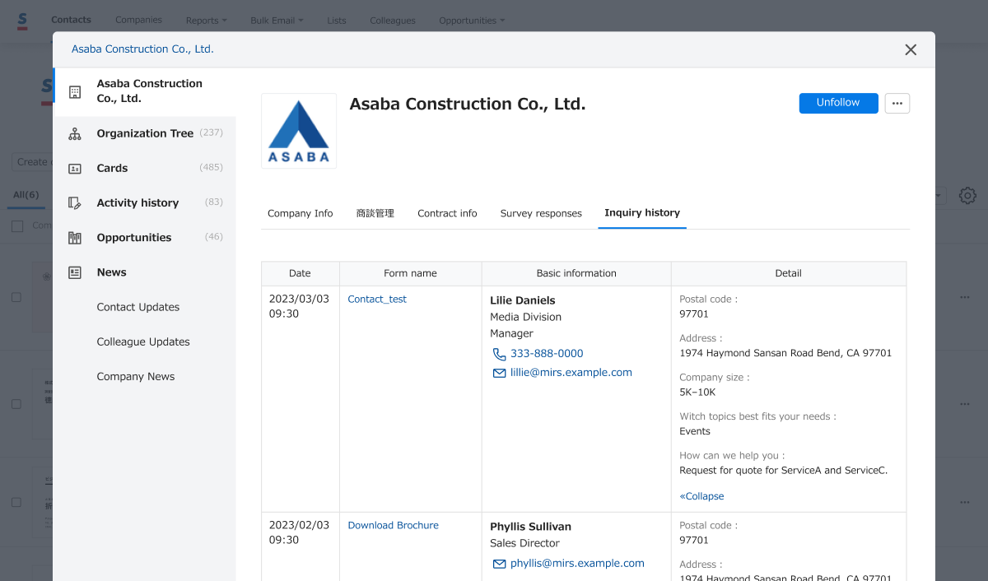Click the Opportunities building icon in sidebar
Screen dimensions: 988x581
pyautogui.click(x=75, y=238)
